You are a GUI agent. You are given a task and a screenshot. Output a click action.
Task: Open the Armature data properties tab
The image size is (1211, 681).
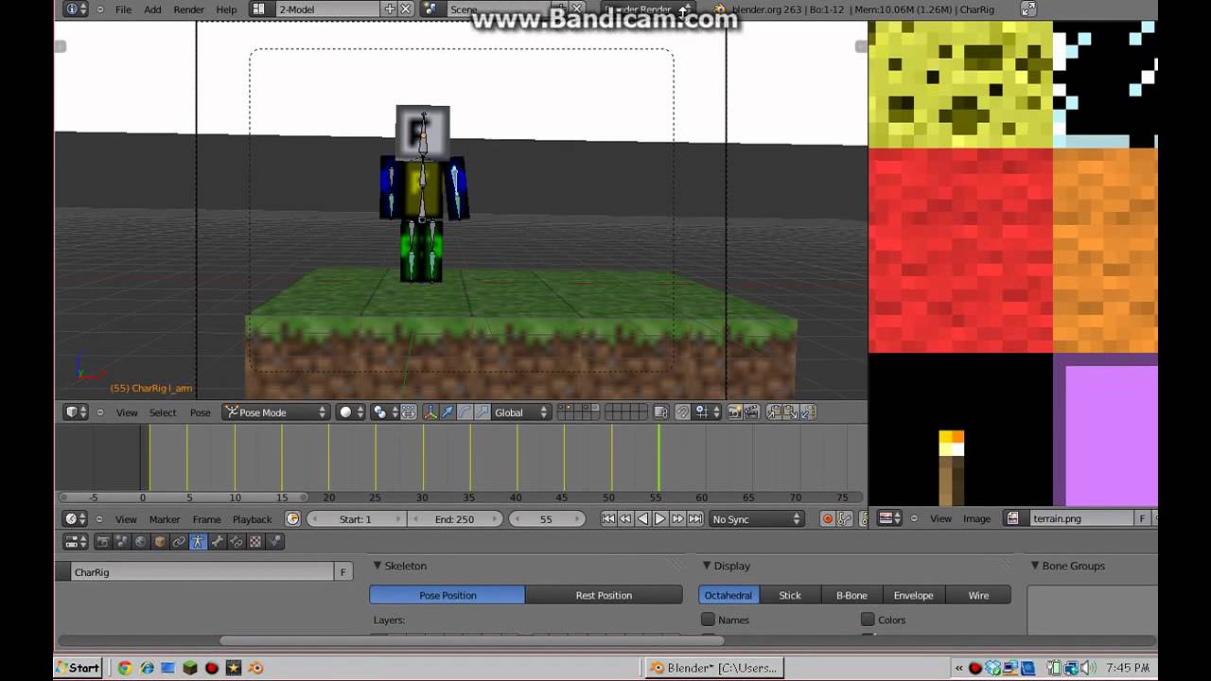(198, 542)
